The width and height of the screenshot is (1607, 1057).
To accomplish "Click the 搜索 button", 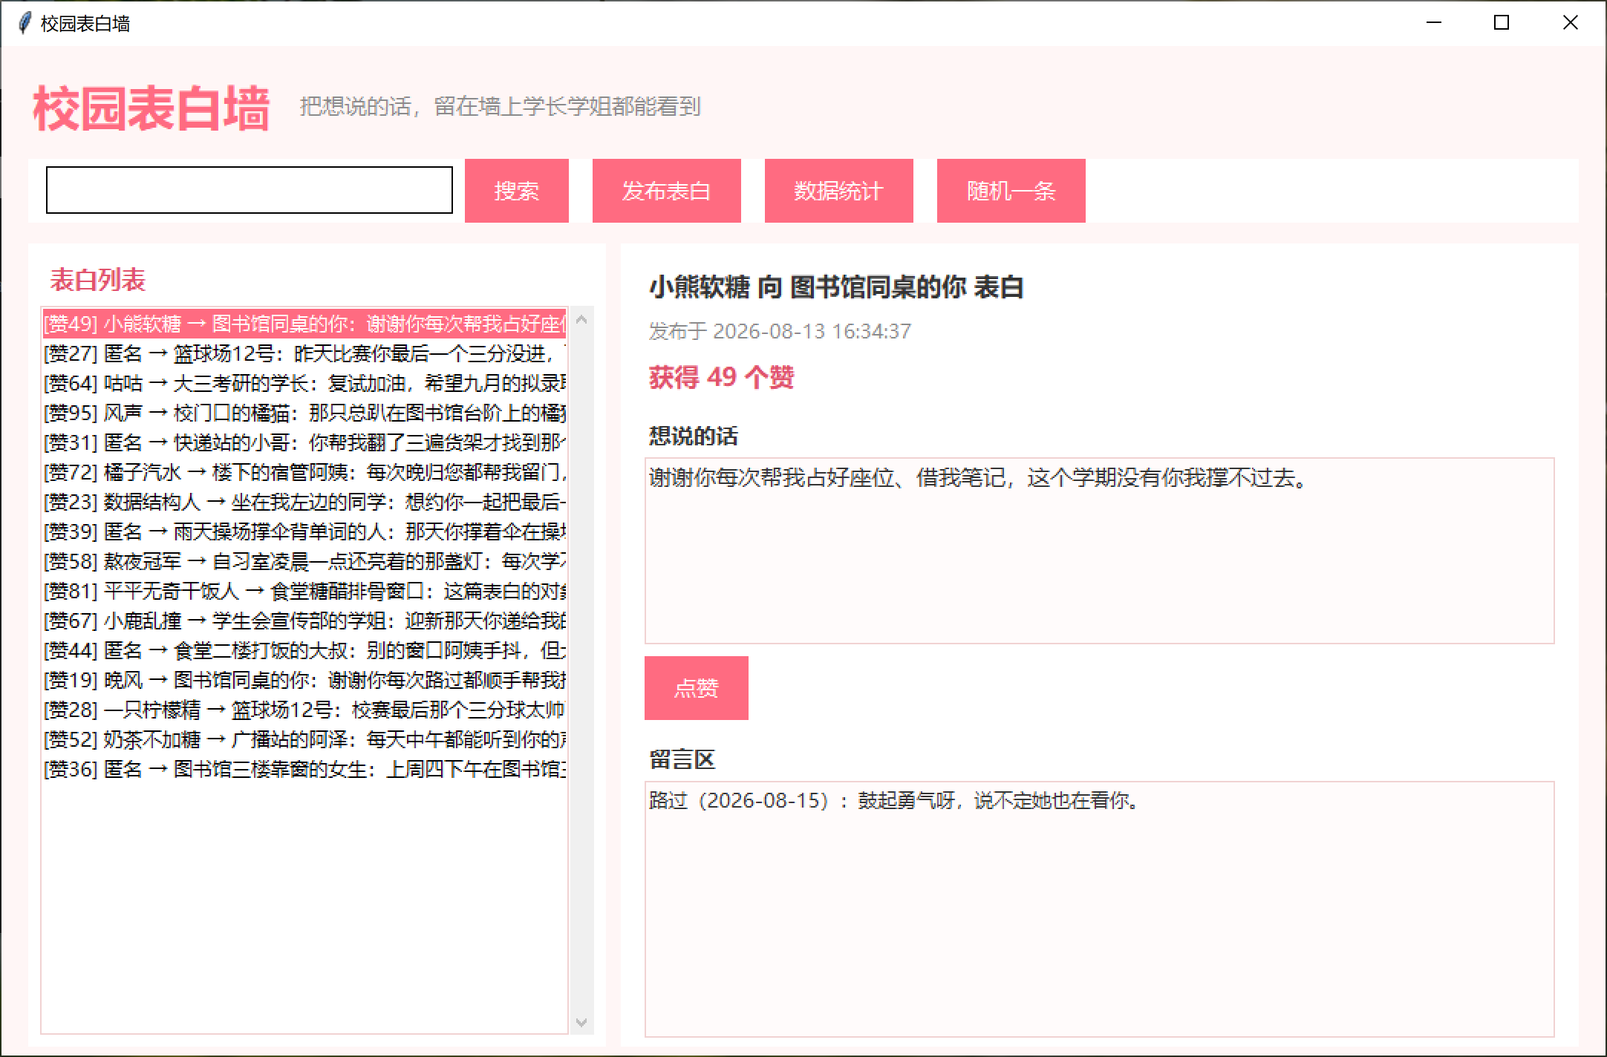I will (517, 191).
